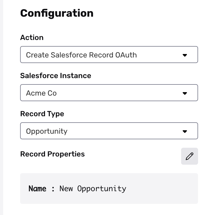Click the "Record Properties" section label
Screen dimensions: 215x215
(52, 154)
